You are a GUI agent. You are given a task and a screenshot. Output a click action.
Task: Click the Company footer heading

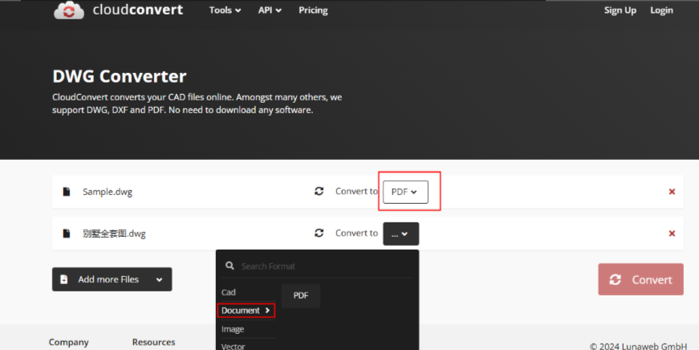click(69, 342)
